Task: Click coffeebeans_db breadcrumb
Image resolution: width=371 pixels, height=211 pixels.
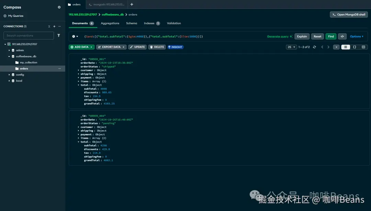Action: (113, 15)
